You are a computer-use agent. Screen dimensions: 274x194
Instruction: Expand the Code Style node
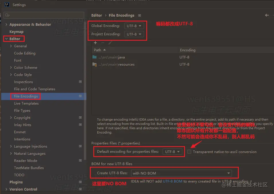(x=11, y=75)
